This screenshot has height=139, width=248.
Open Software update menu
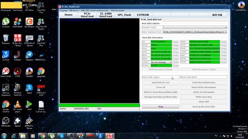coord(117,10)
